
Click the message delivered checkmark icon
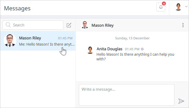[142, 49]
